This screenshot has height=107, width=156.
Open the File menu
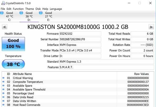pos(3,9)
